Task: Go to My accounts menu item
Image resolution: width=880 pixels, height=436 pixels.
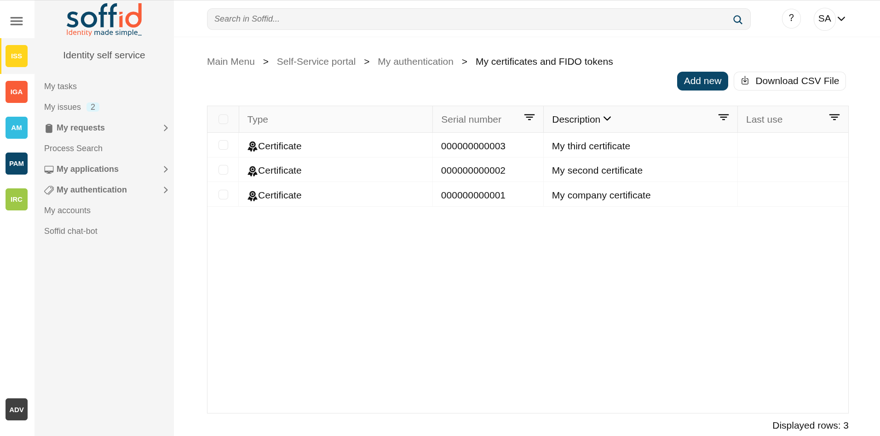Action: point(67,210)
